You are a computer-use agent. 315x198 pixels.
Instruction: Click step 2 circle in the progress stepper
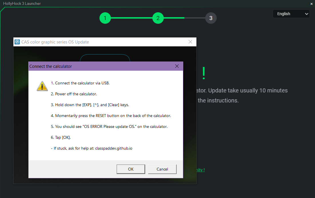pos(158,18)
